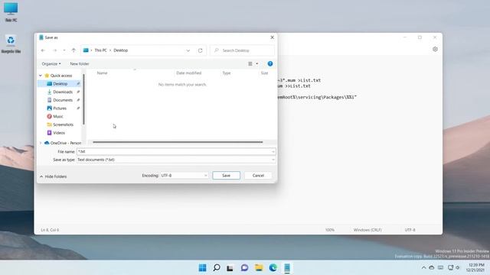Screen dimensions: 490x275
Task: Open Documents in navigation pane
Action: click(x=63, y=100)
